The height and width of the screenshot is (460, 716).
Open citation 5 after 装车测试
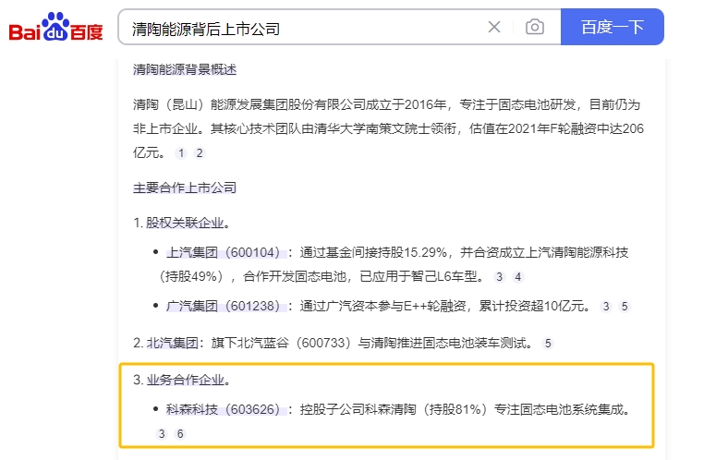(548, 344)
